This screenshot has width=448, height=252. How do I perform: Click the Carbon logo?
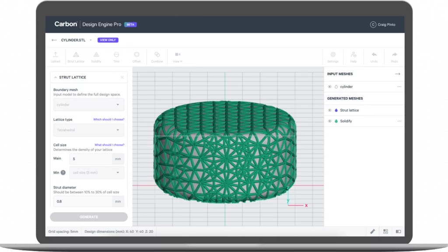click(66, 24)
